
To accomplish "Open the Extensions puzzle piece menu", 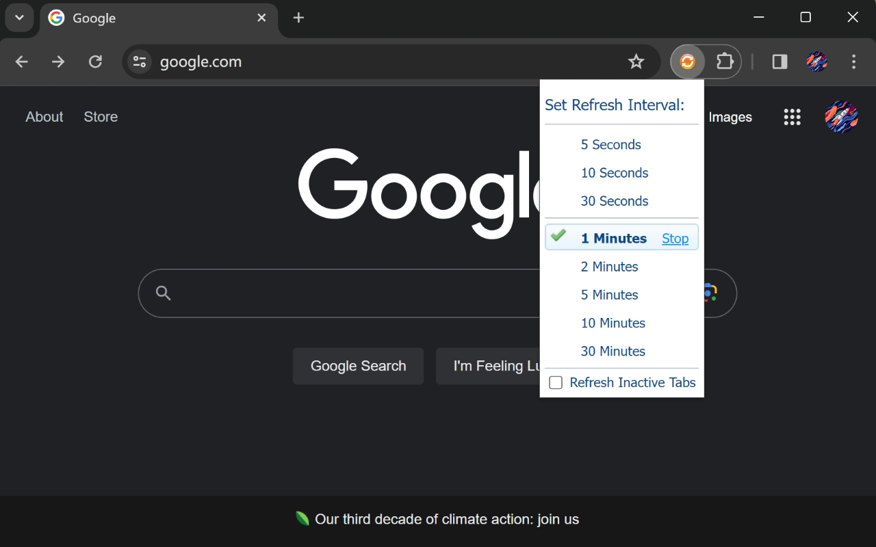I will point(724,62).
